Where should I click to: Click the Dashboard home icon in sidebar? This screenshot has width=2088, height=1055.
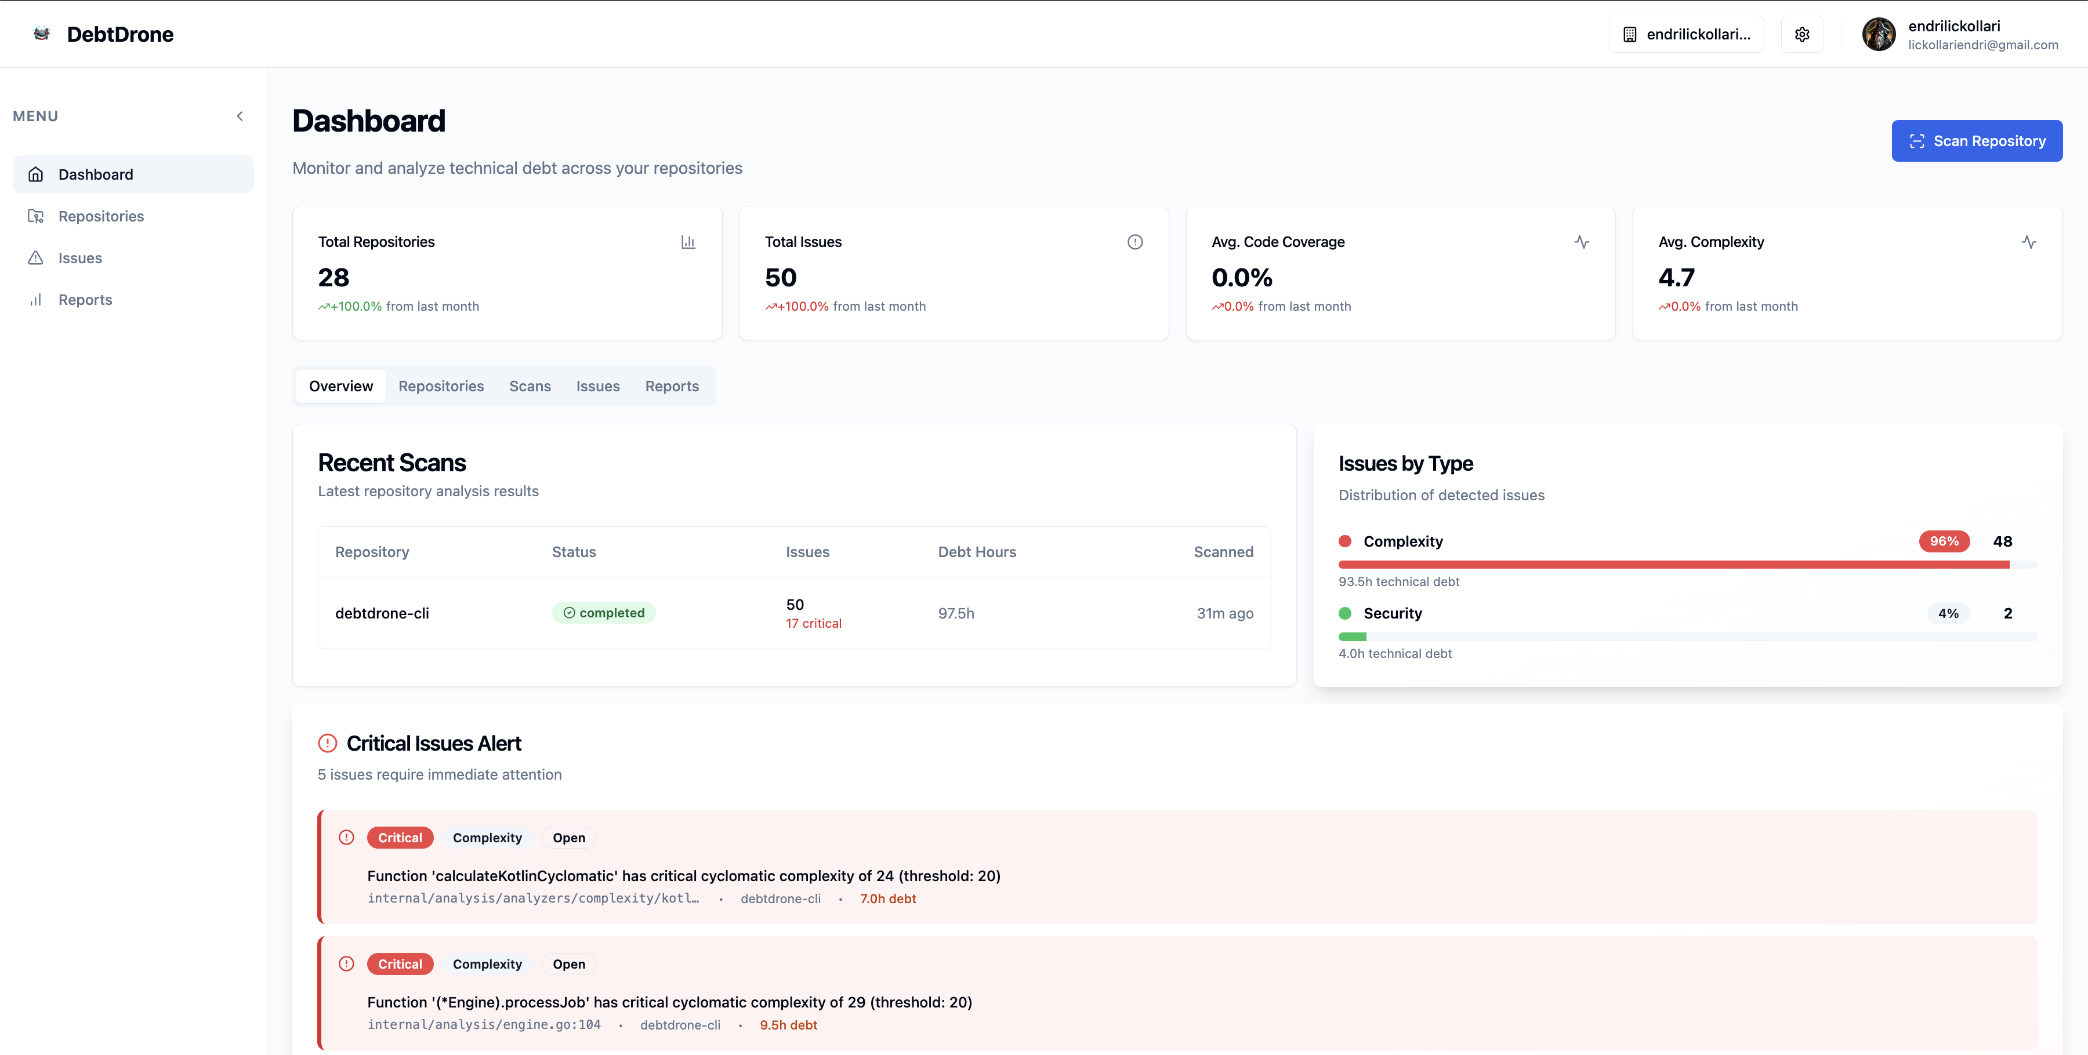(x=35, y=174)
